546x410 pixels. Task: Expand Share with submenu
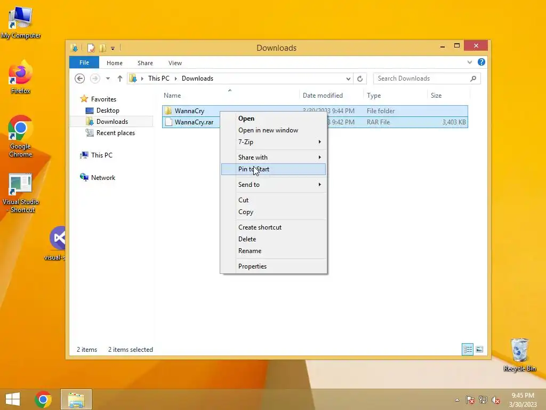click(x=274, y=157)
